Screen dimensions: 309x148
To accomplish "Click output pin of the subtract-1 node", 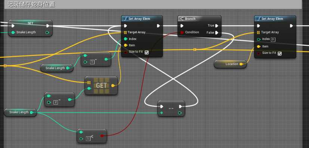I will [x=106, y=59].
